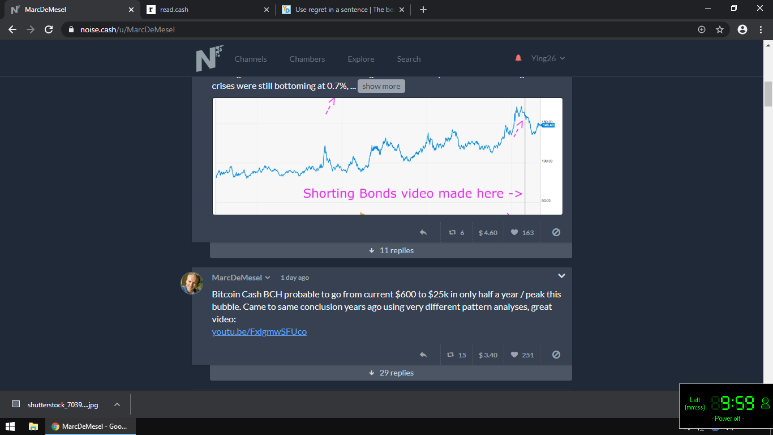Repost the post with 15 reposts

coord(457,355)
